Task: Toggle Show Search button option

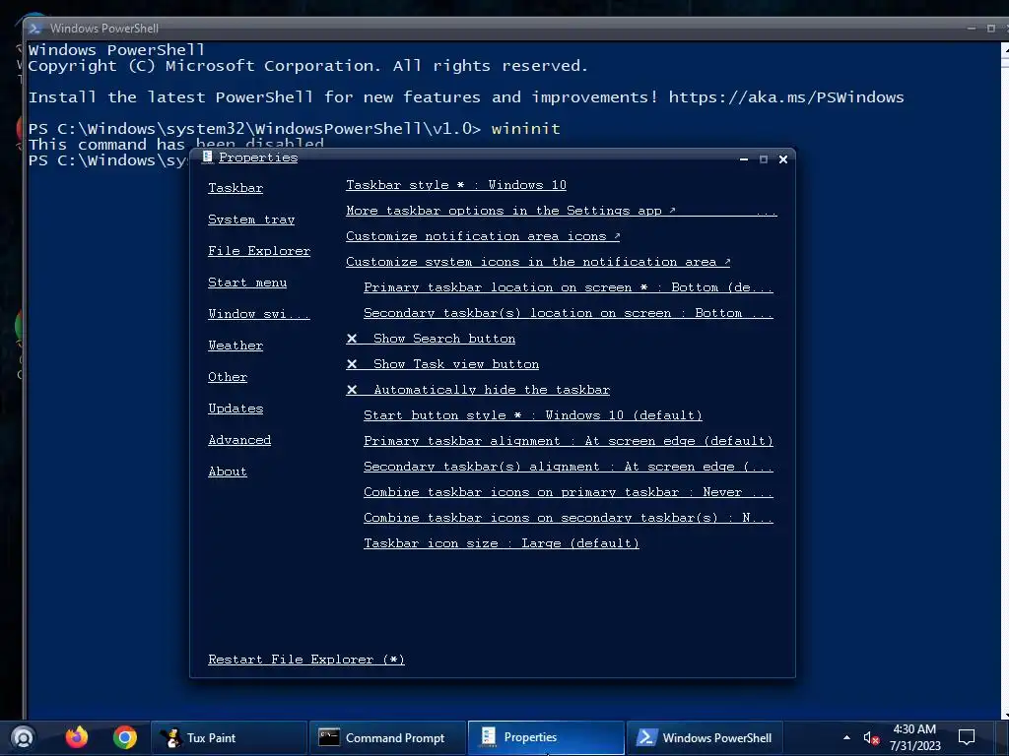Action: (x=431, y=339)
